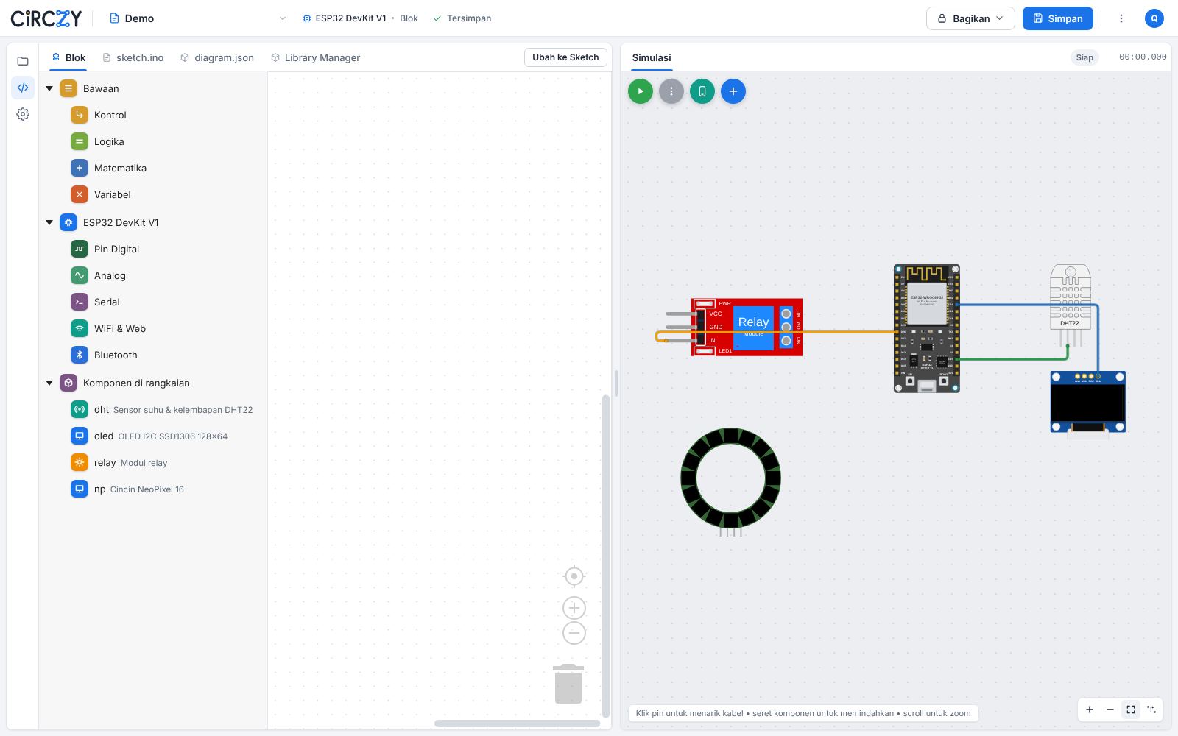Zoom out the simulation canvas

(1110, 710)
